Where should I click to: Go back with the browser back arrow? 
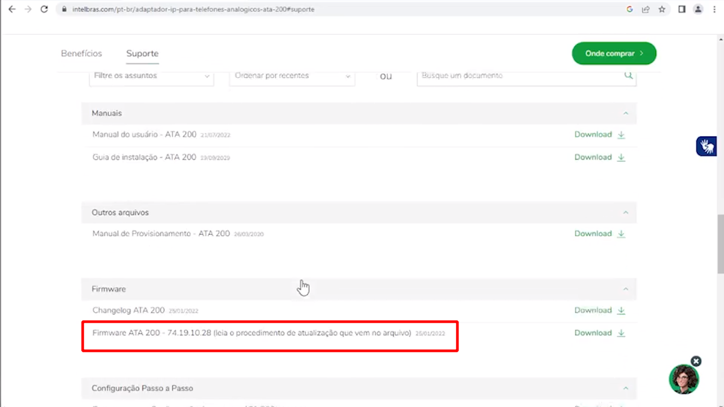coord(12,9)
